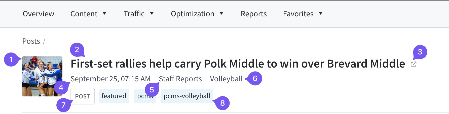Select the pcms-volleyball tag
Viewport: 449px width, 114px height.
(187, 96)
